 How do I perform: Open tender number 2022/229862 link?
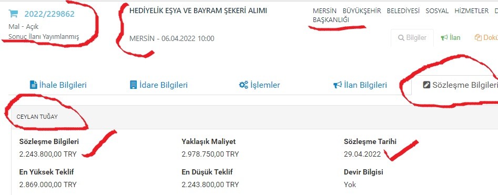(49, 14)
